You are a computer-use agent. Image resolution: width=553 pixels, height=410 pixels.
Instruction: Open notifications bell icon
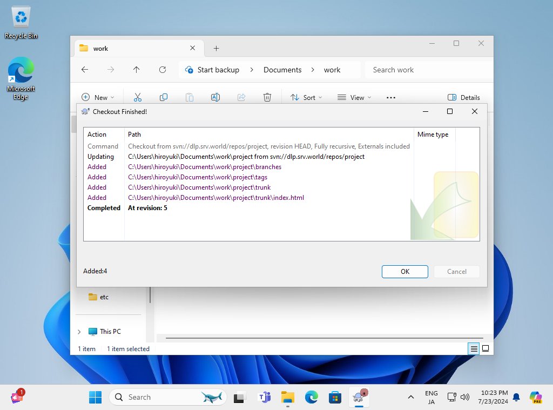pos(516,397)
